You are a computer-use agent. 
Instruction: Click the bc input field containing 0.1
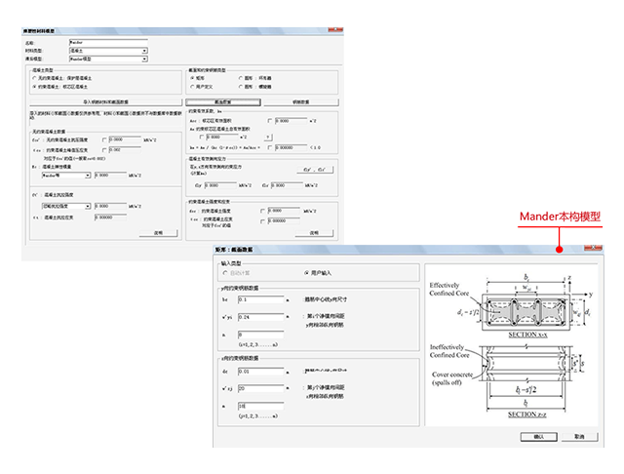point(260,299)
